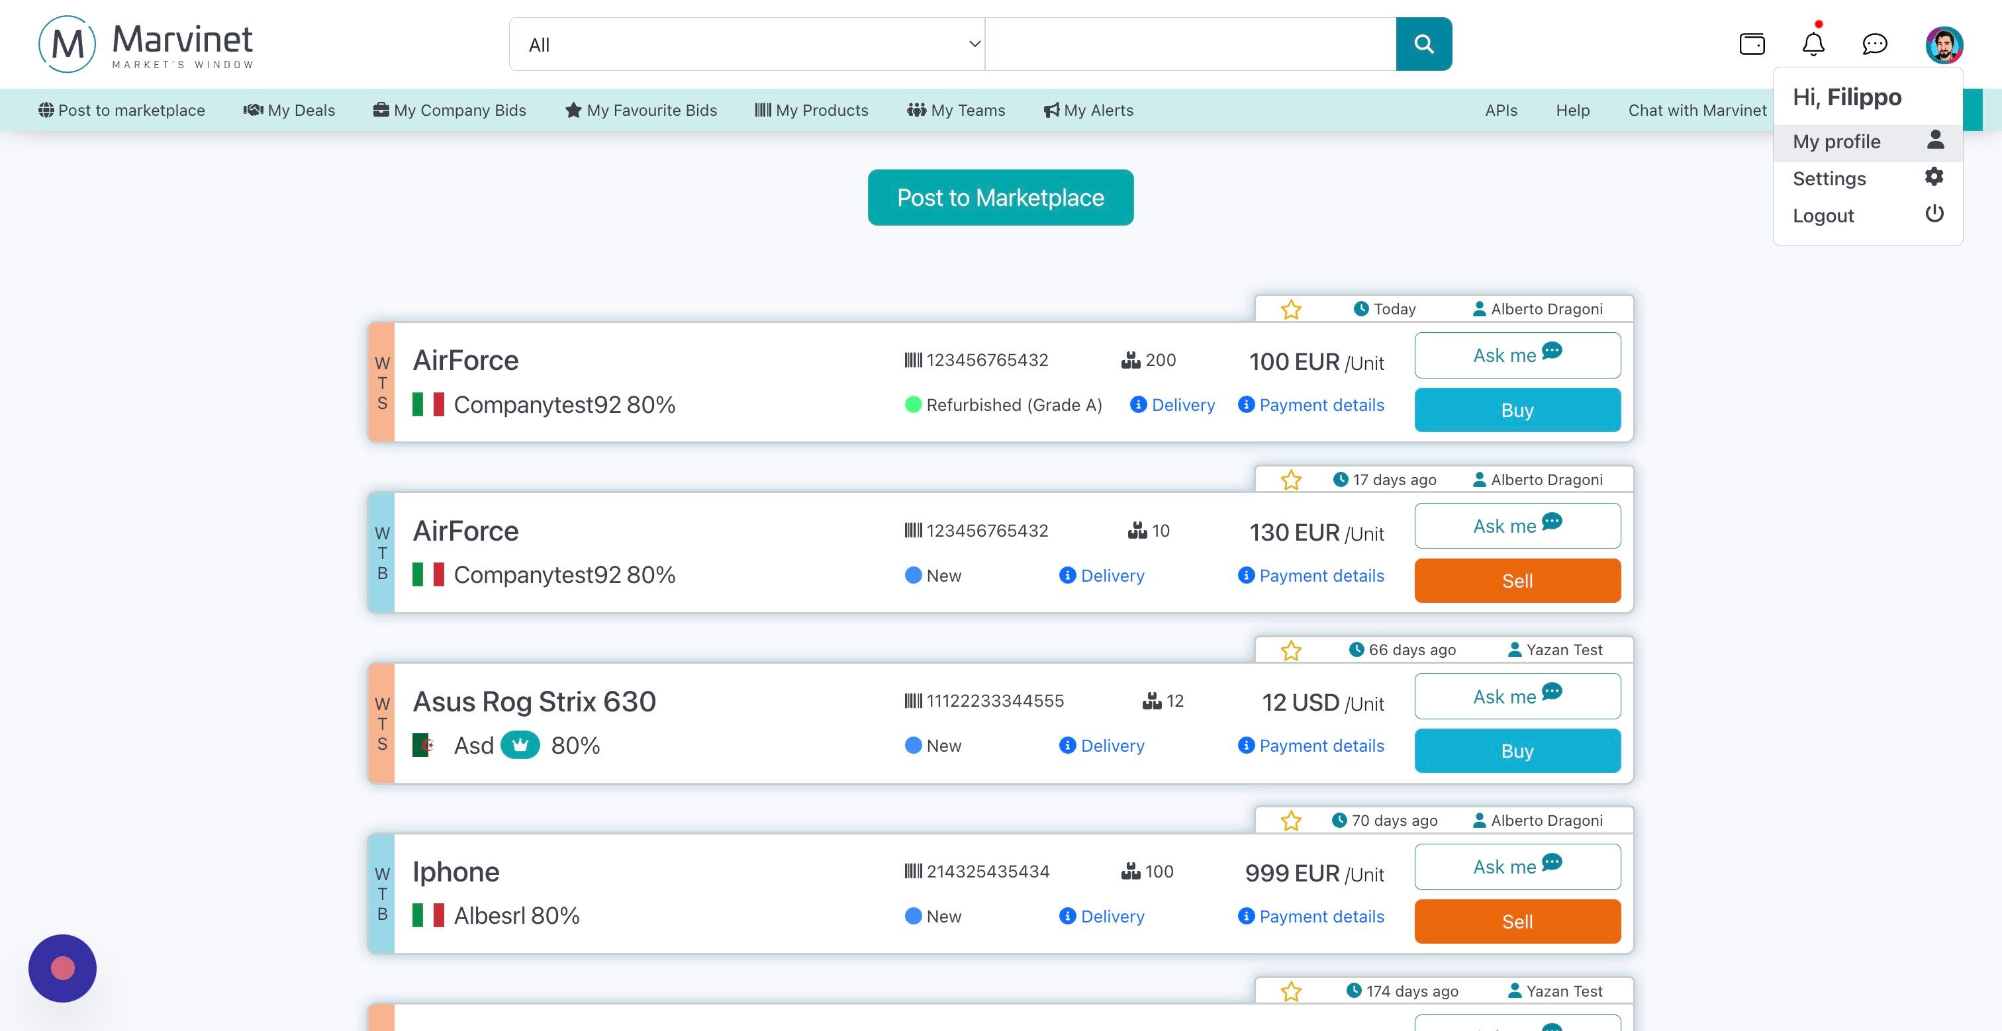Open the Asus Rog Strix 630 title
This screenshot has height=1031, width=2002.
coord(535,701)
